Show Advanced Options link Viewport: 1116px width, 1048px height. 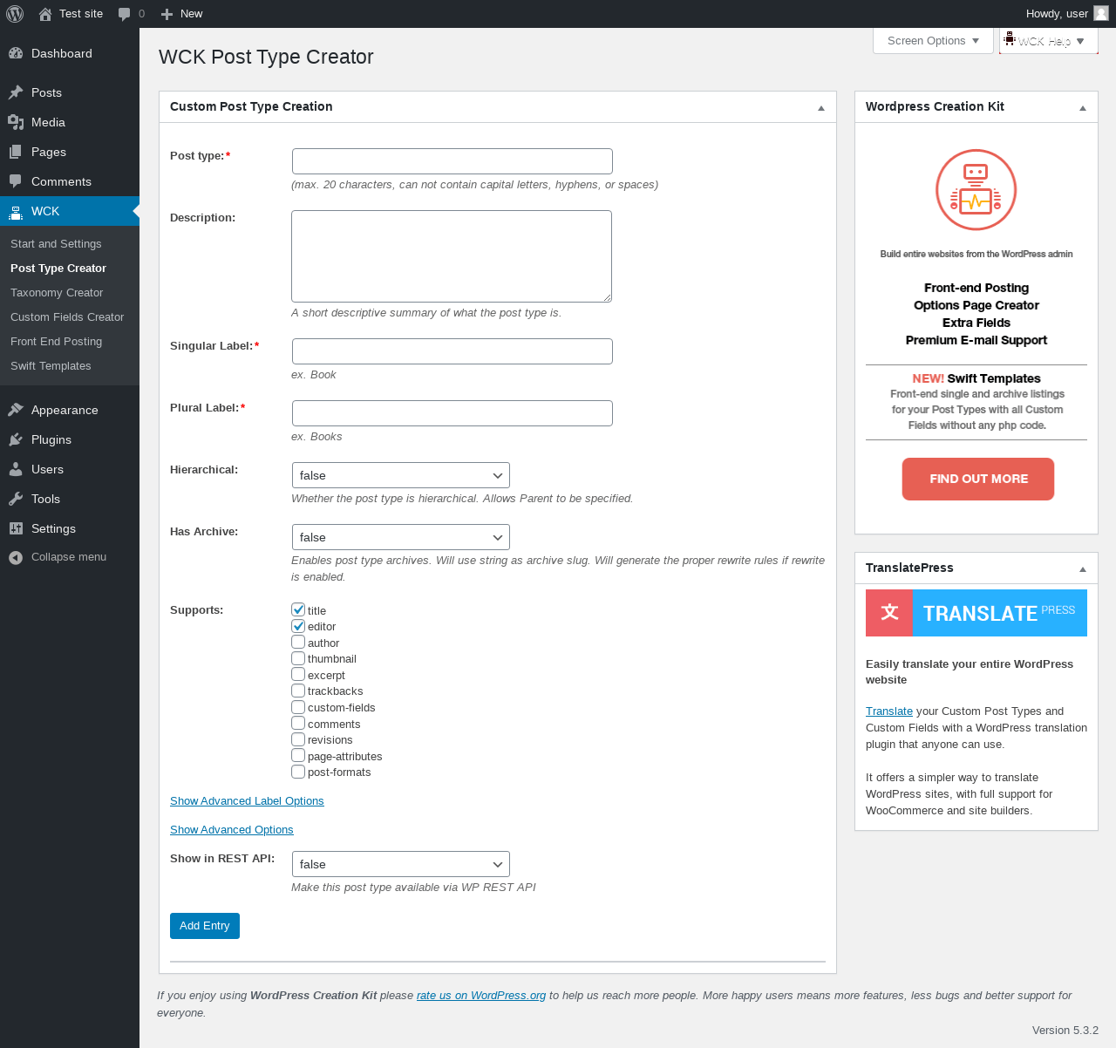[232, 830]
